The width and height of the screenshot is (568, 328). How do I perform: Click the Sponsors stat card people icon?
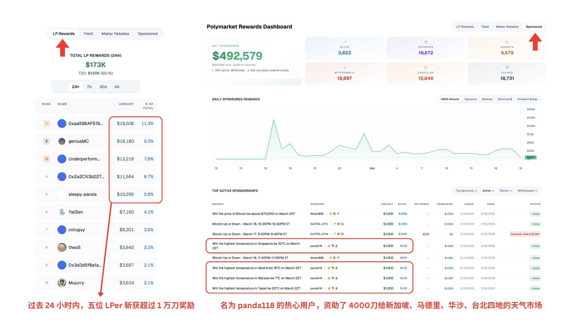426,42
